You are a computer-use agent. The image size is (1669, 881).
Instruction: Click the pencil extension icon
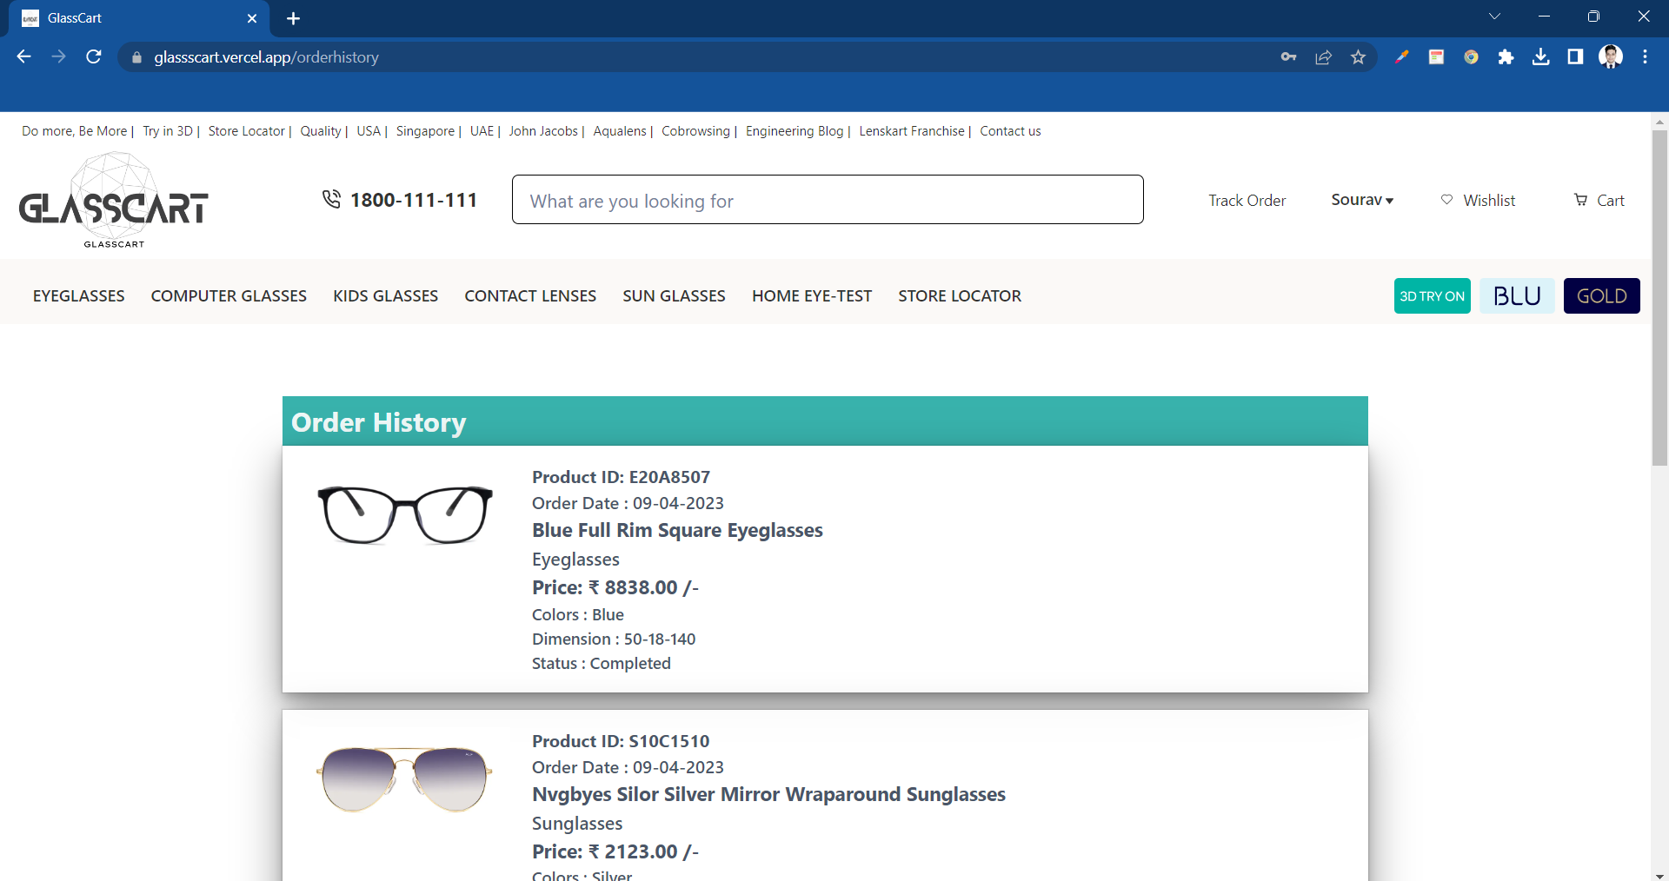tap(1401, 57)
